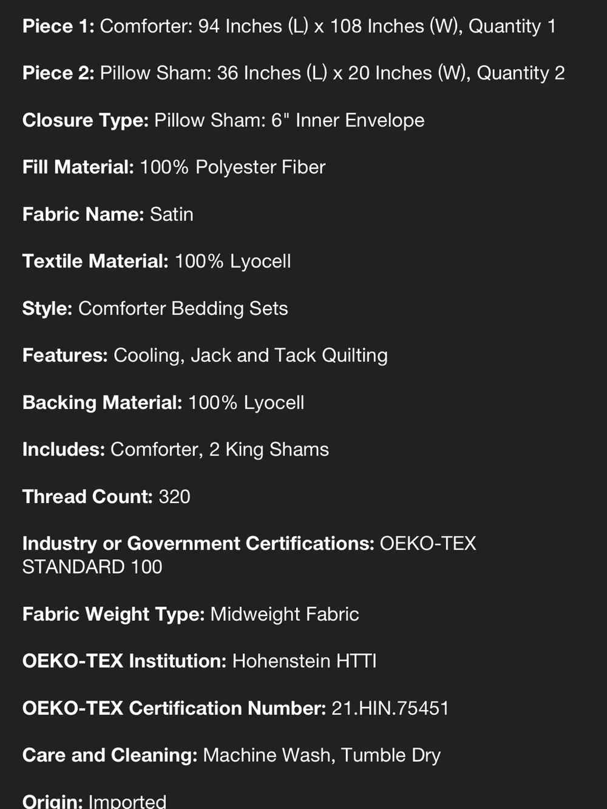607x809 pixels.
Task: Select the Fabric Name Satin entry
Action: [x=108, y=214]
